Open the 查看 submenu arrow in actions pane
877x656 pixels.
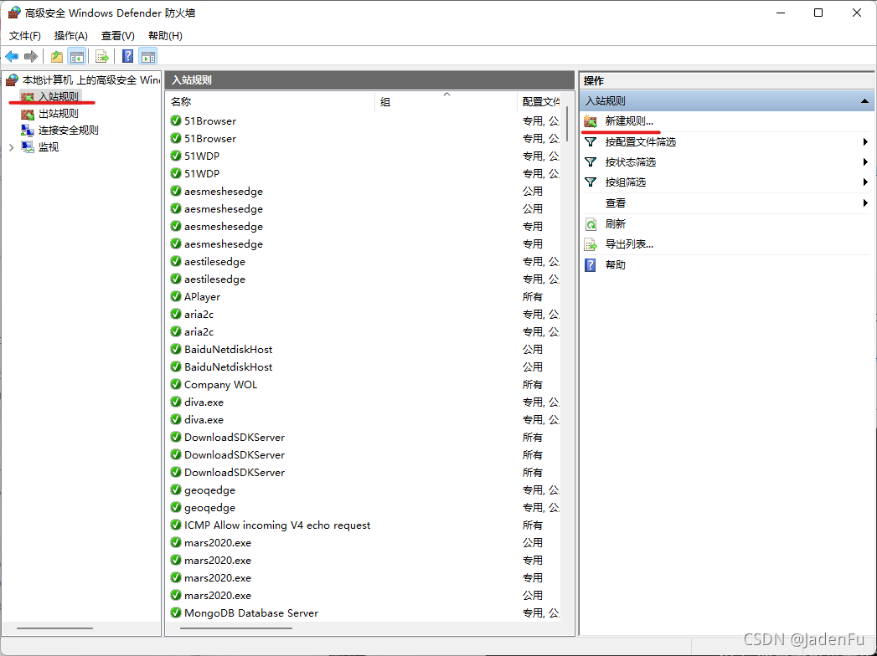pos(866,202)
